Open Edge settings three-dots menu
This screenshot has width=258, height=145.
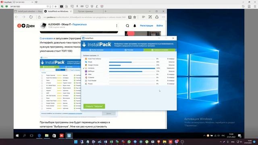click(x=163, y=17)
